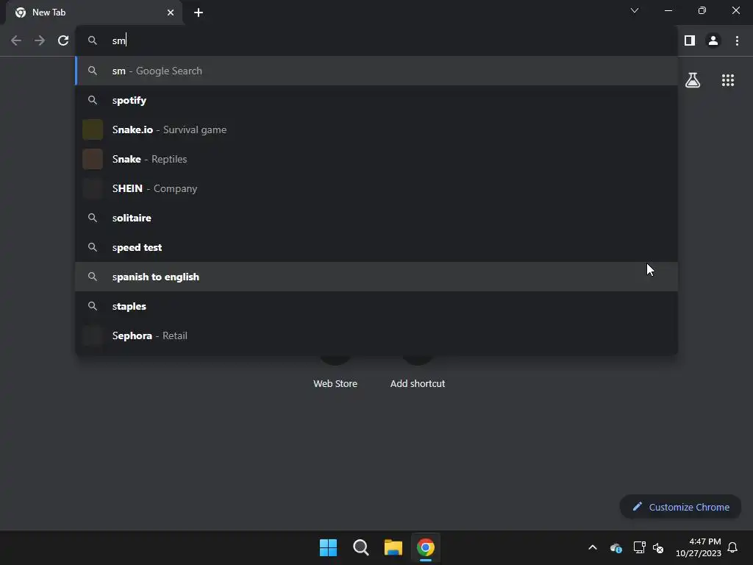Open File Explorer from the taskbar

(x=393, y=547)
